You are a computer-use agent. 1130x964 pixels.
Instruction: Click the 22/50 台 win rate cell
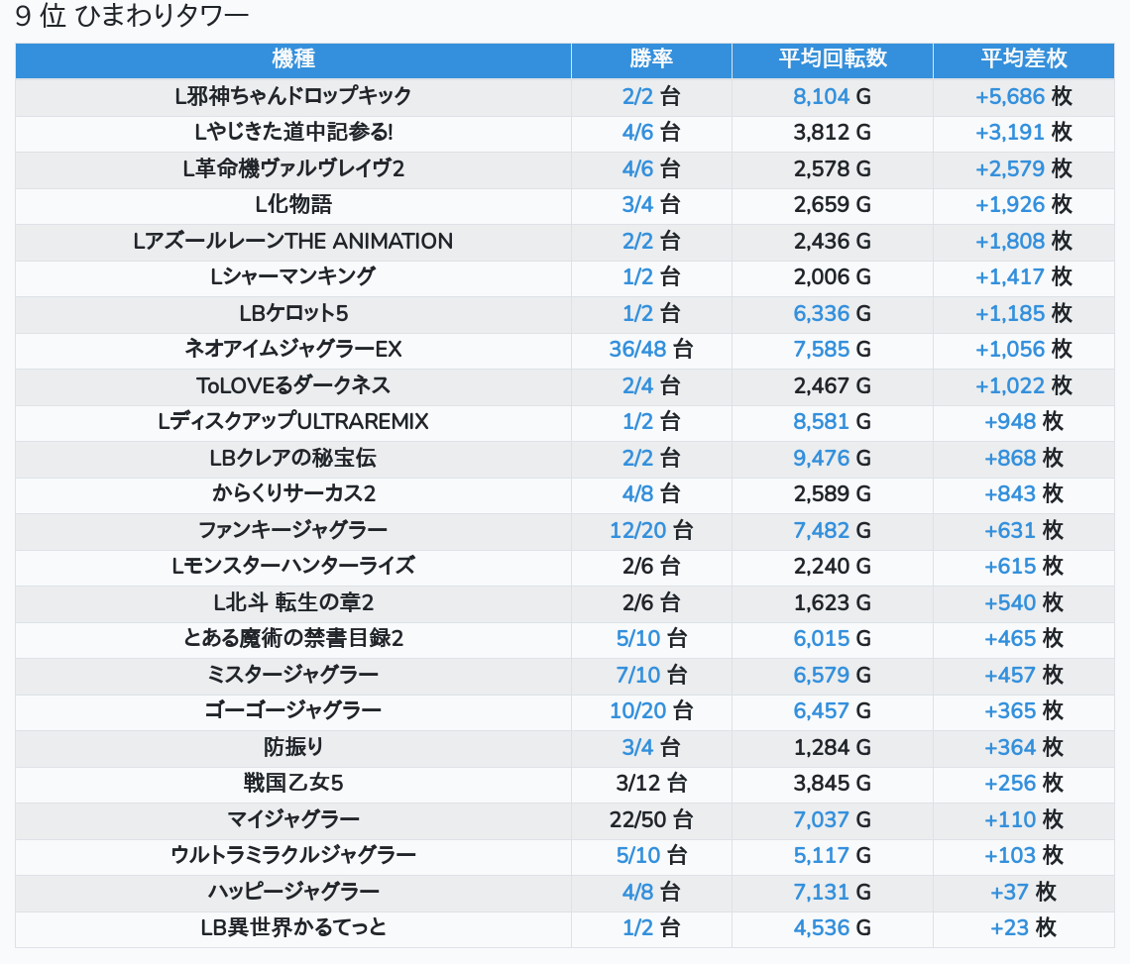(x=651, y=820)
